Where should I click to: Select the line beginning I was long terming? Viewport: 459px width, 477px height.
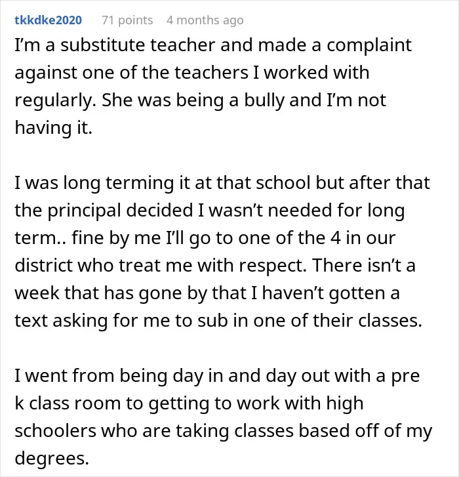(222, 183)
